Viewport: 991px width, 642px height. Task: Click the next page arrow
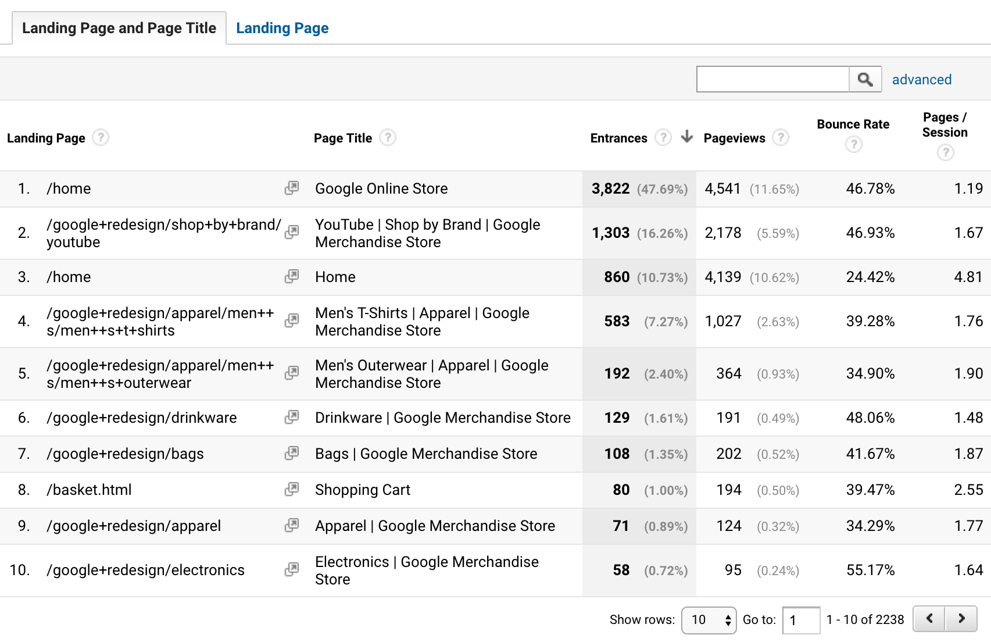pyautogui.click(x=961, y=619)
